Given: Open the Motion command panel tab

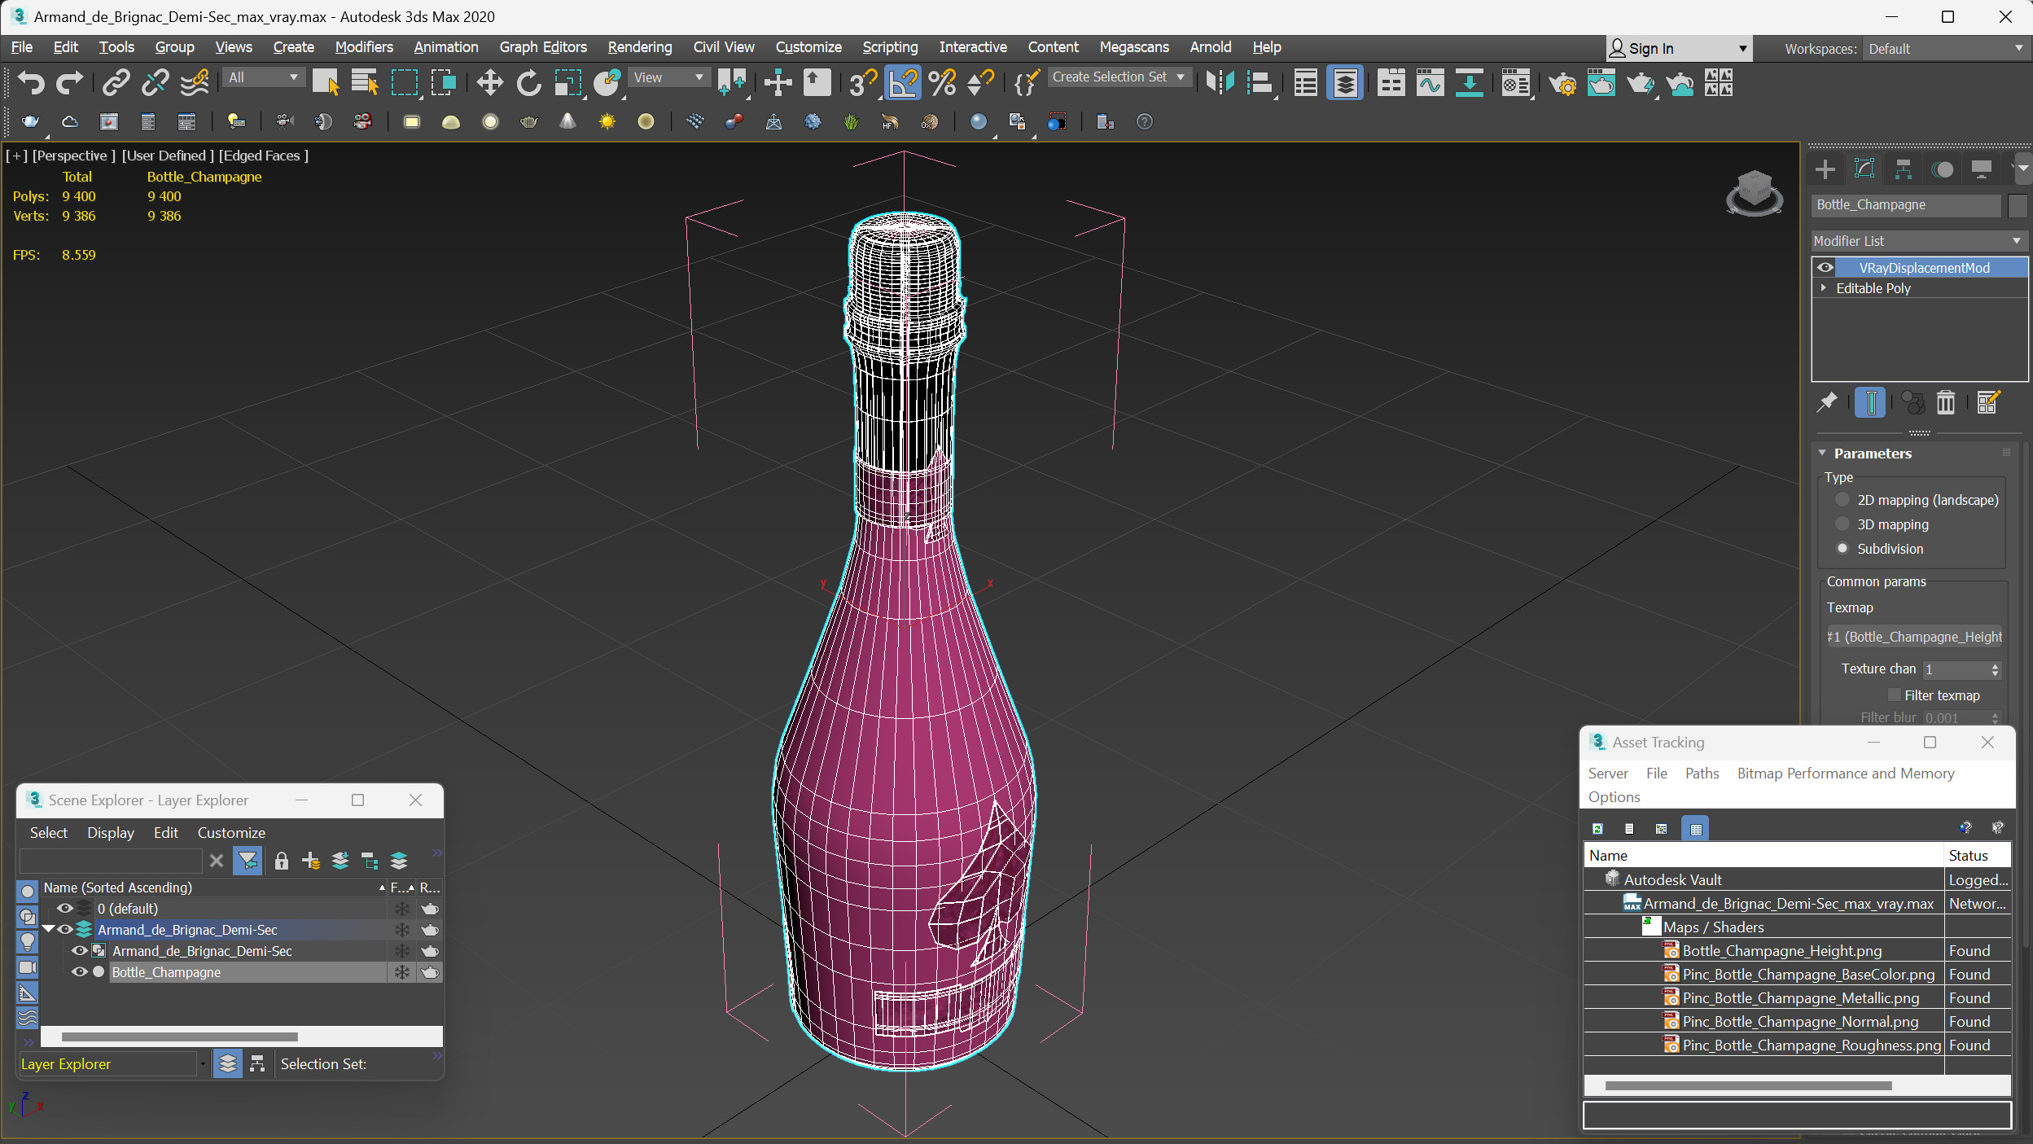Looking at the screenshot, I should (1943, 169).
